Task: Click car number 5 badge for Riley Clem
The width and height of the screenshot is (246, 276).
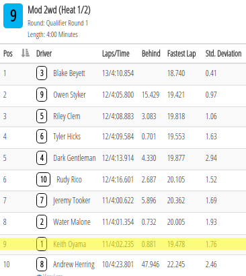Action: [x=42, y=116]
